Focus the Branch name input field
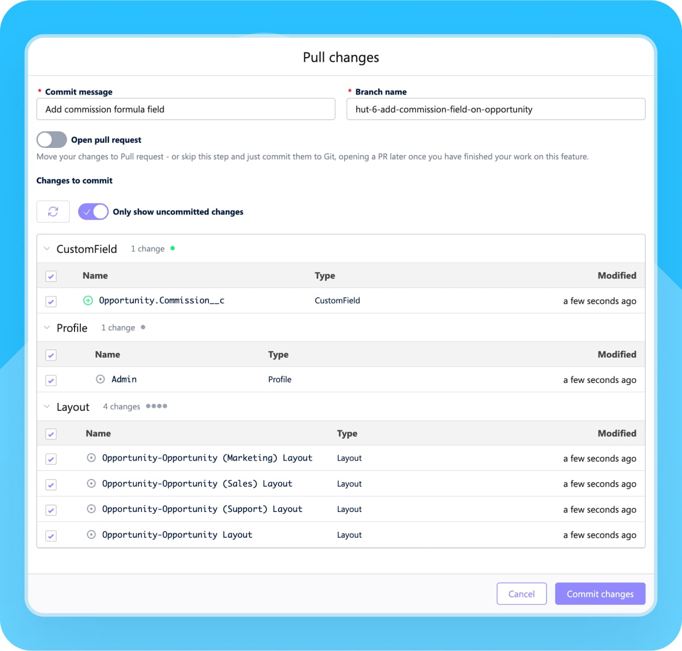 pyautogui.click(x=496, y=109)
